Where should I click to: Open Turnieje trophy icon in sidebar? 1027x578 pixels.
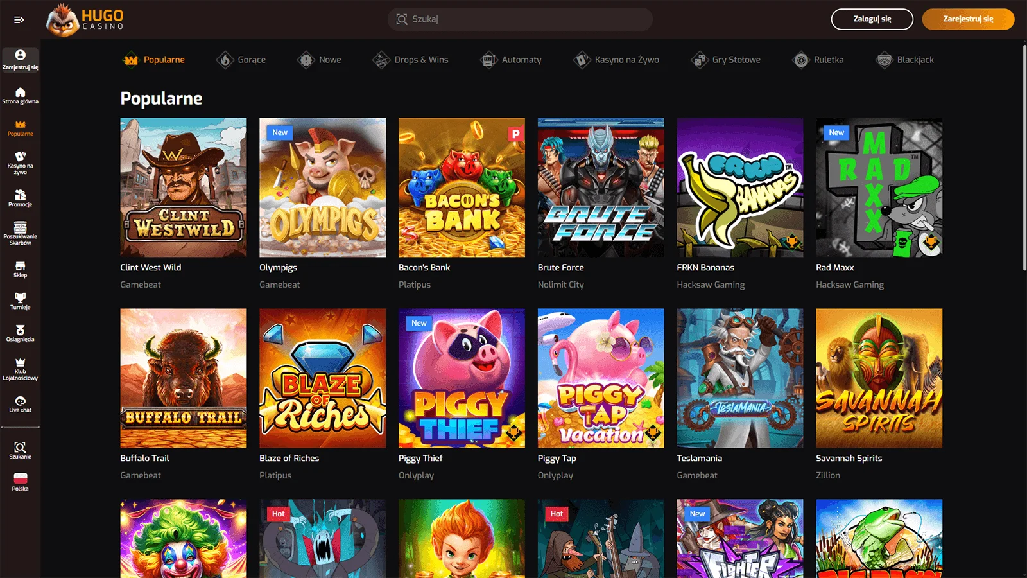[x=20, y=297]
